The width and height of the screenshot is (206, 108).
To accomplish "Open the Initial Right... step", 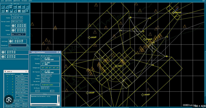I will point(22,90).
